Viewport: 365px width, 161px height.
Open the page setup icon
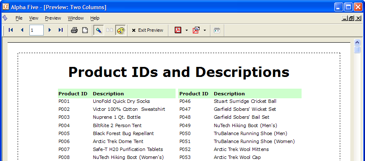(x=85, y=30)
